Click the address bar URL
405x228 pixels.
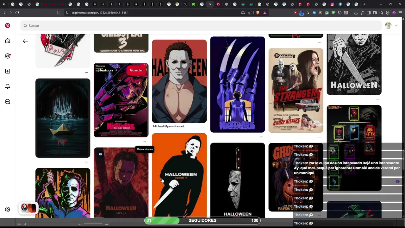click(100, 13)
